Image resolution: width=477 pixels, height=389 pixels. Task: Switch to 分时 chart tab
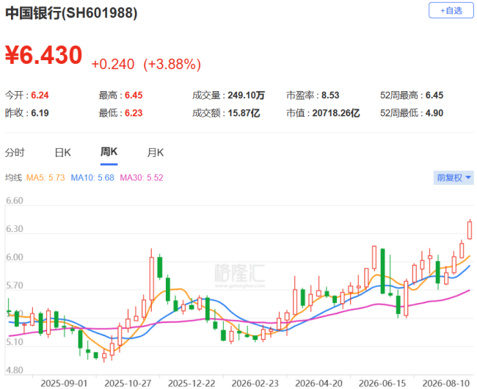point(15,153)
